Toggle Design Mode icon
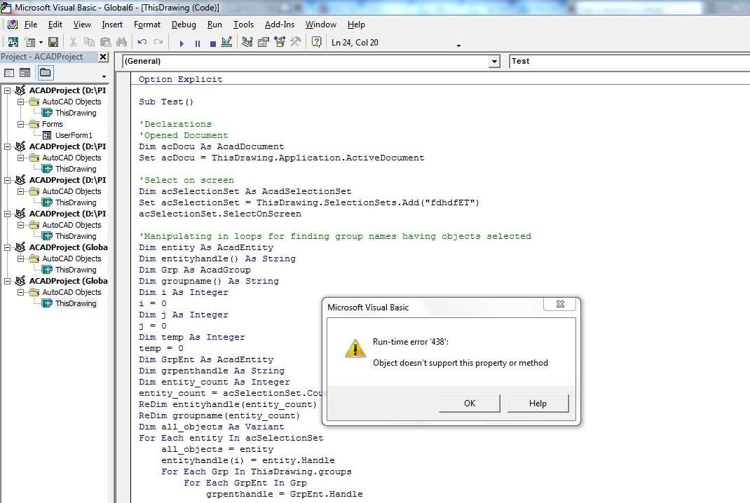750x503 pixels. [x=227, y=42]
